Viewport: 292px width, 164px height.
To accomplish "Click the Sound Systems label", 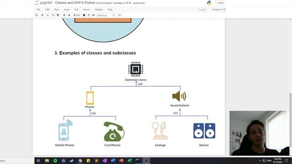I will tap(180, 105).
